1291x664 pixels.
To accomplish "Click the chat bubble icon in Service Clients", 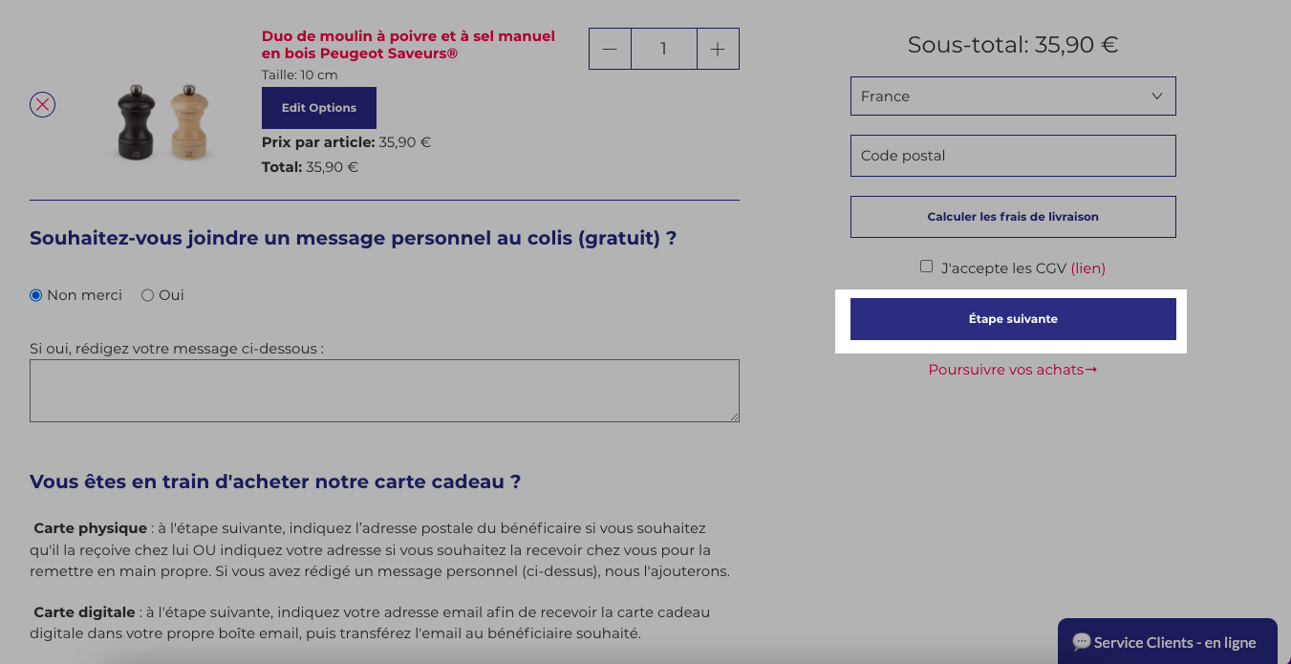I will 1082,642.
